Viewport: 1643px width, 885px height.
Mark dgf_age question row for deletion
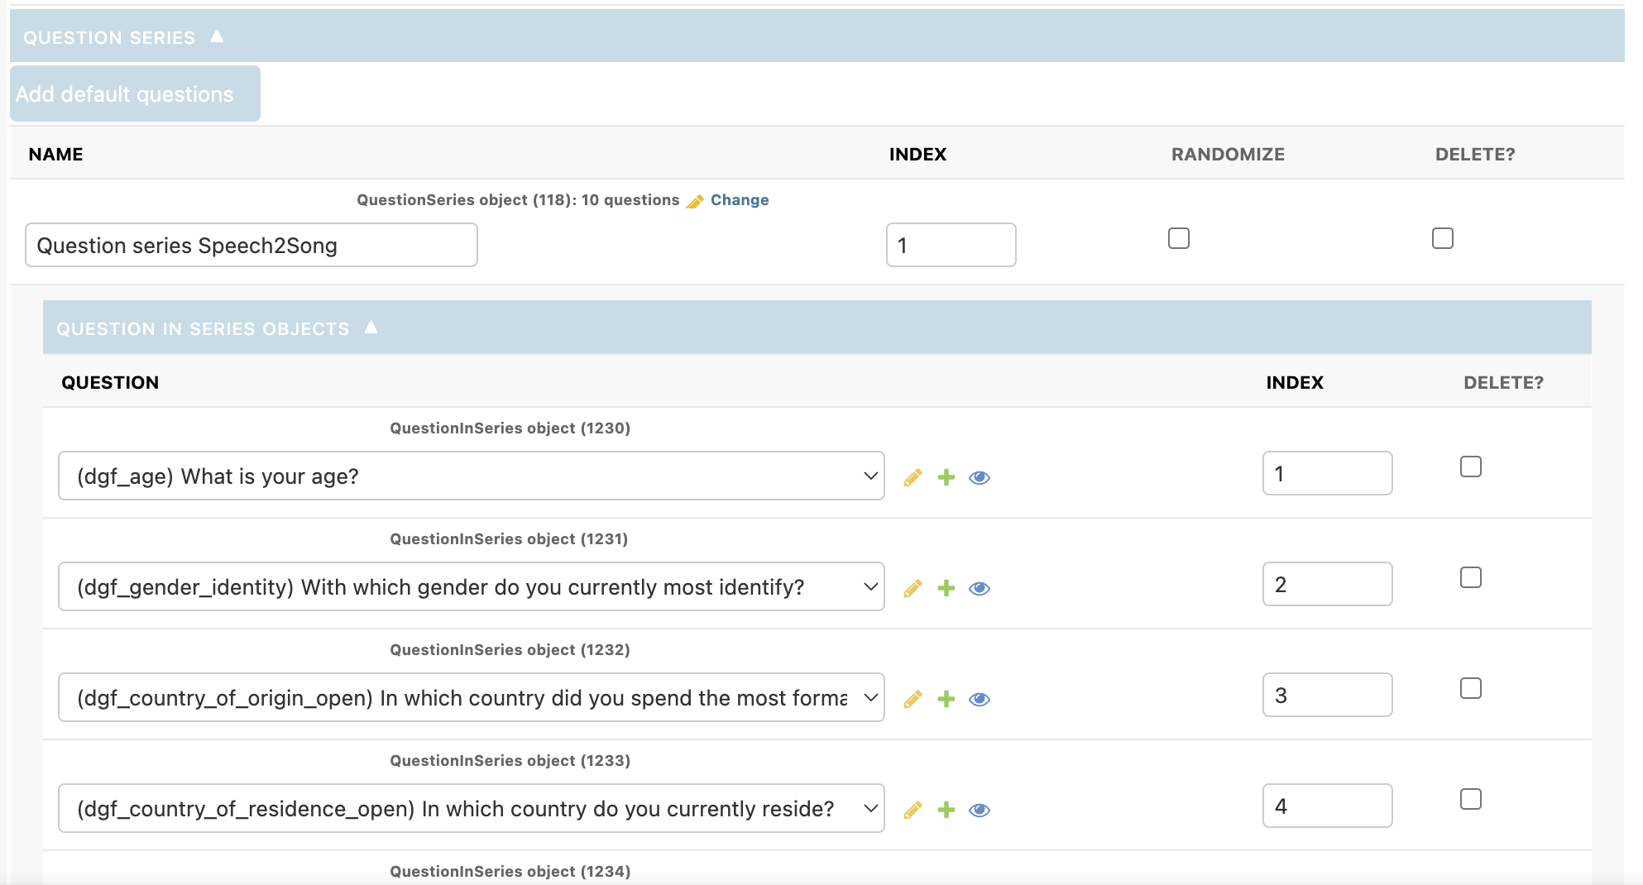1471,466
